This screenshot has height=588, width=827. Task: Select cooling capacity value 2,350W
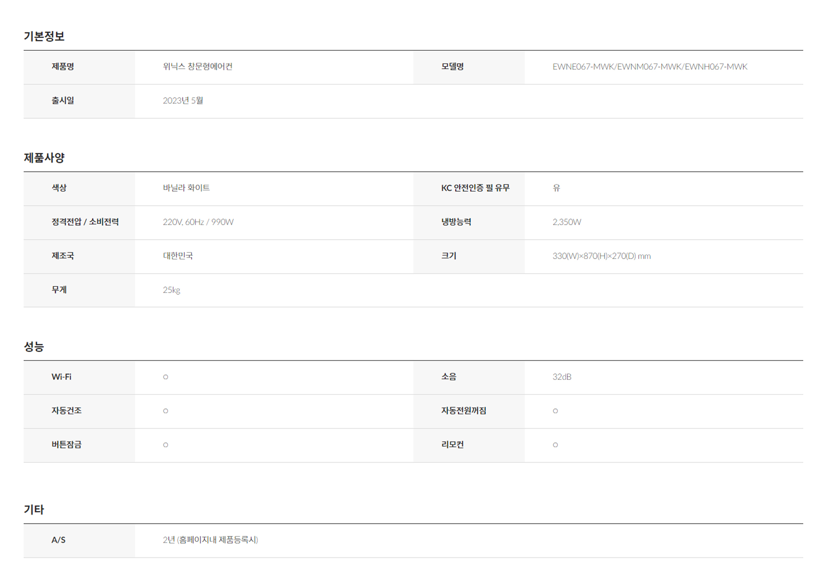566,222
